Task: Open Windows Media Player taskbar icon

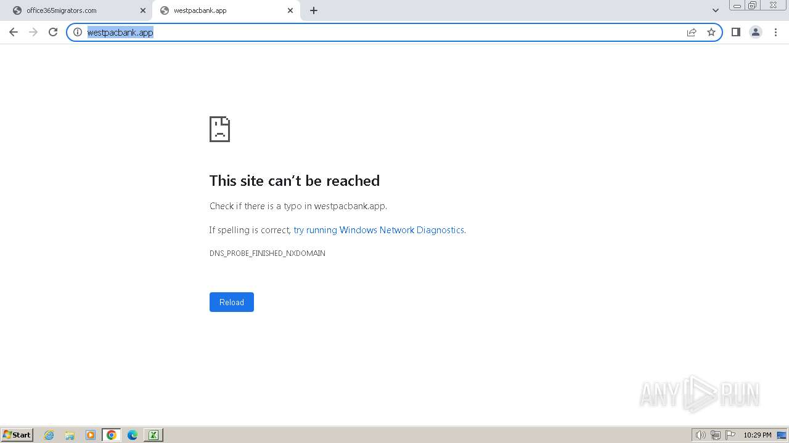Action: [91, 435]
